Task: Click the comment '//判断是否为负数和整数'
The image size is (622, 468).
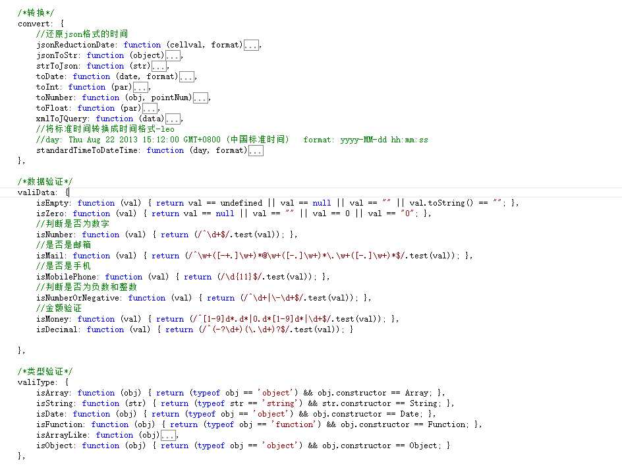Action: (86, 287)
